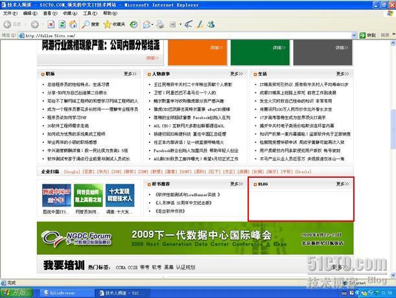Open the 工具 (Tools) menu
The height and width of the screenshot is (298, 396).
90,13
